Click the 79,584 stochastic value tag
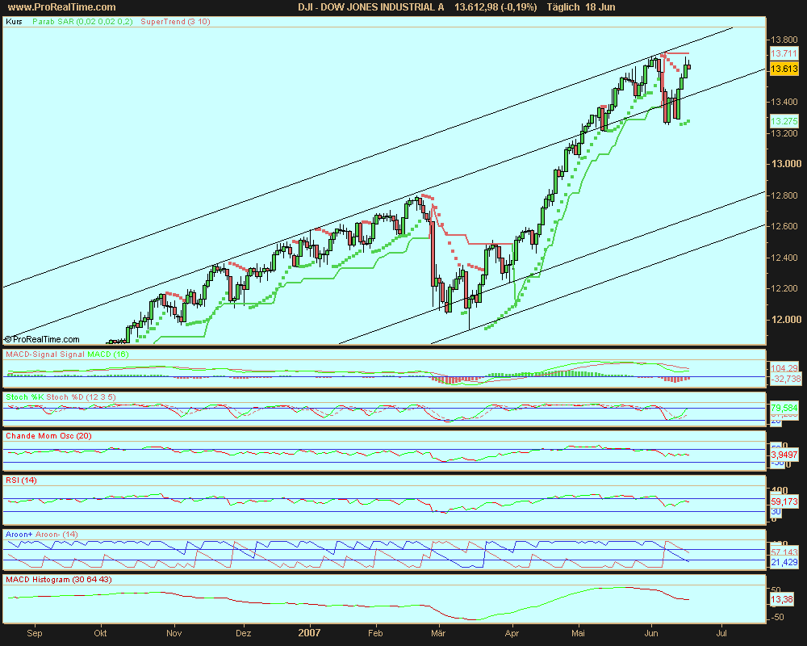This screenshot has width=807, height=646. coord(784,408)
